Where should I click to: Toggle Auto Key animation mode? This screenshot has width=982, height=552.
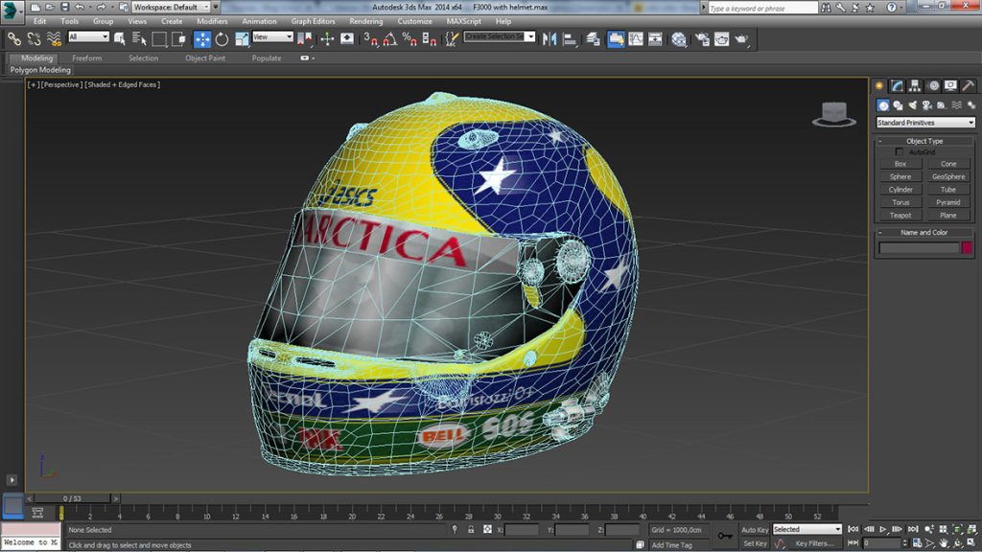click(755, 529)
